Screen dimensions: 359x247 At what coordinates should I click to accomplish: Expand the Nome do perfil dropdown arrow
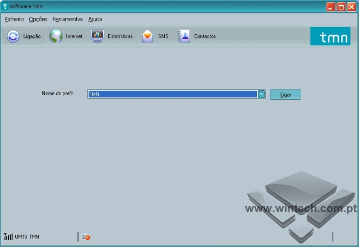pyautogui.click(x=261, y=94)
